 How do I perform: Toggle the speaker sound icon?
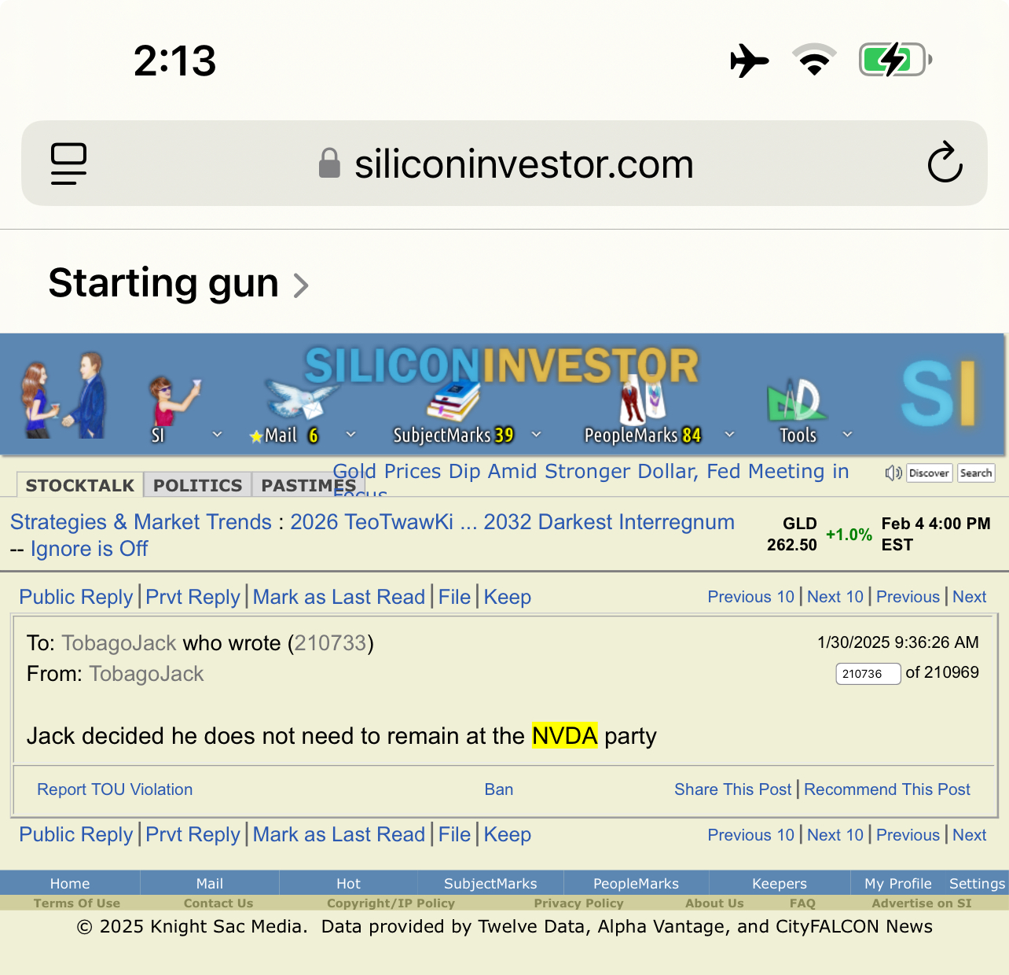coord(893,473)
